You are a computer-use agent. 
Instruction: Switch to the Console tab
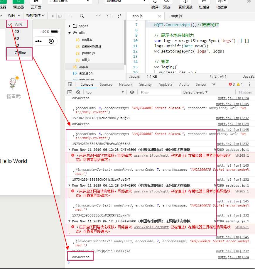coord(87,84)
